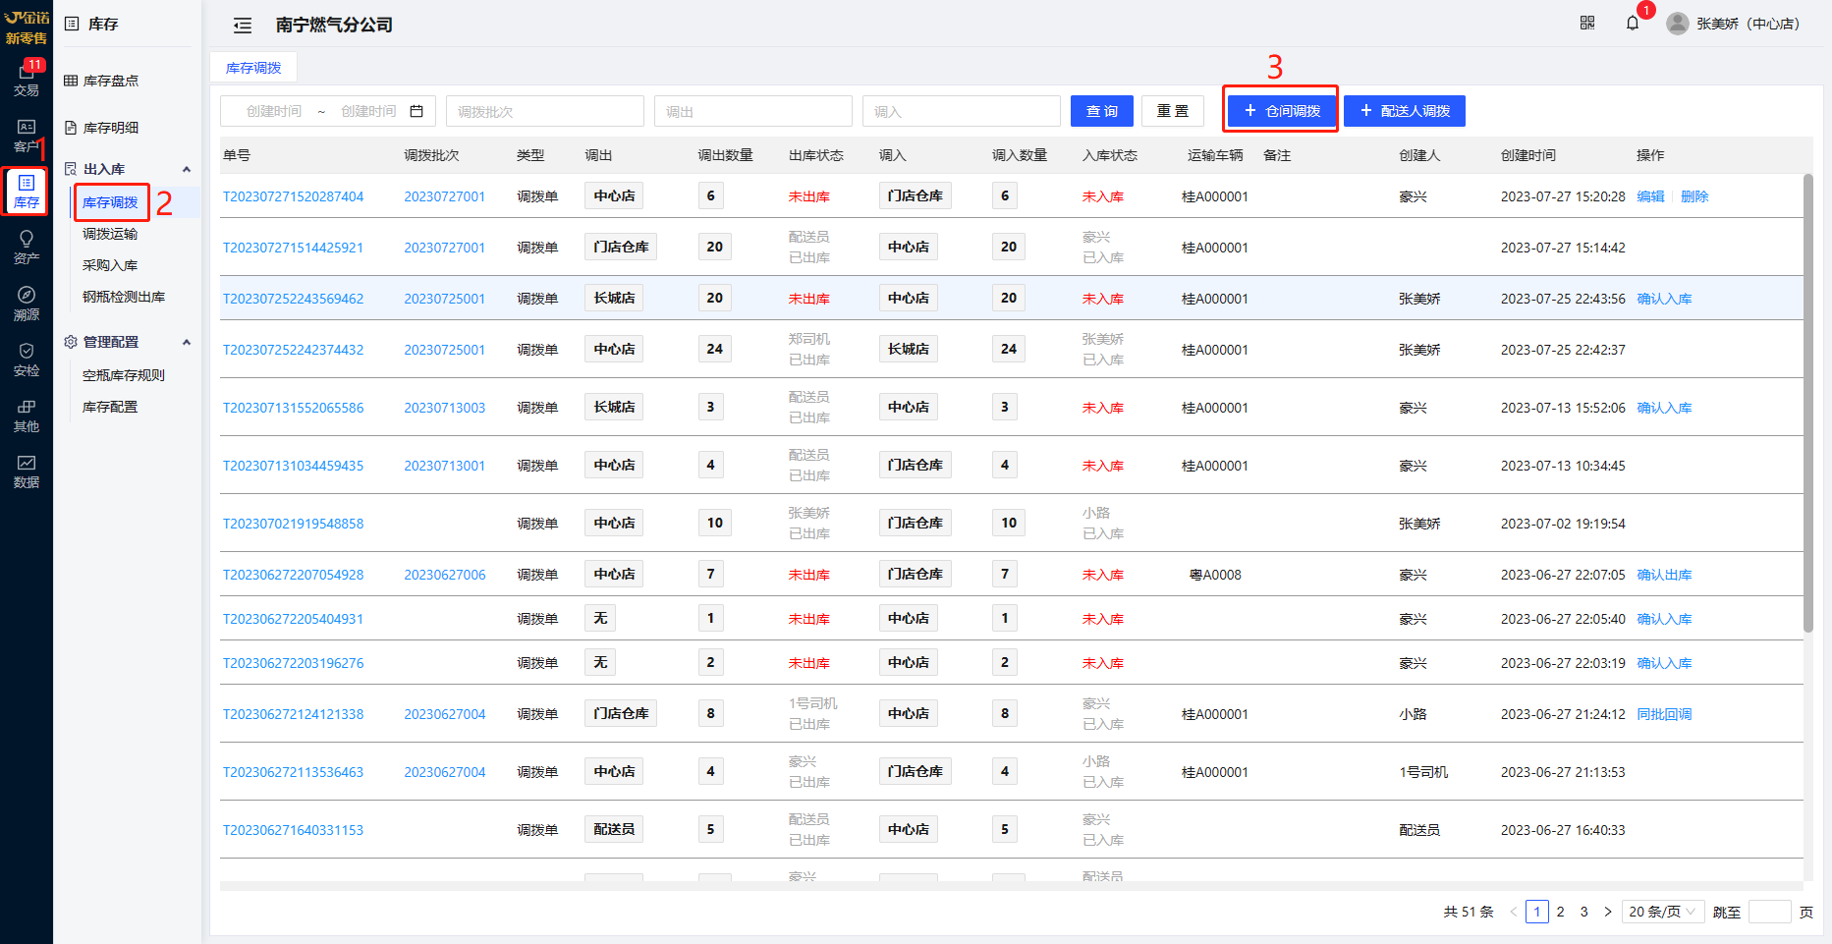Open batch link 20230713001
Screen dimensions: 1832x944
coord(444,466)
